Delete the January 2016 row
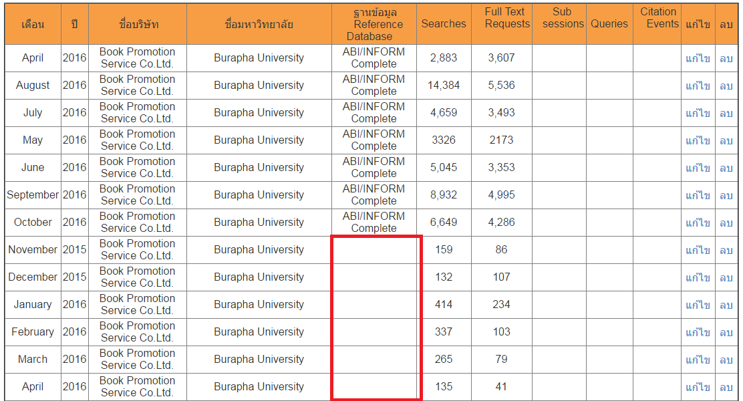 pyautogui.click(x=726, y=305)
